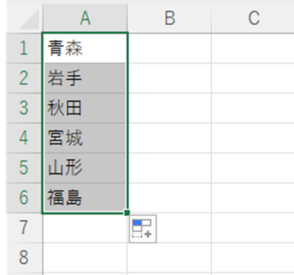Click cell containing 青森
Viewport: 294px width, 275px height.
pyautogui.click(x=85, y=48)
